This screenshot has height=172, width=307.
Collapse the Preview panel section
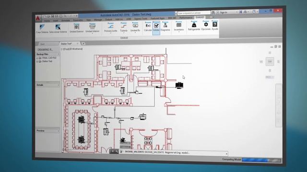(59, 131)
